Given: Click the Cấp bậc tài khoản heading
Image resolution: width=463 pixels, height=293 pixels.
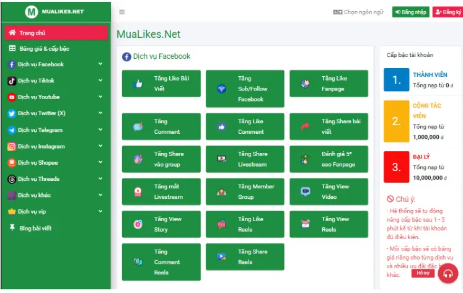Looking at the screenshot, I should pos(410,55).
